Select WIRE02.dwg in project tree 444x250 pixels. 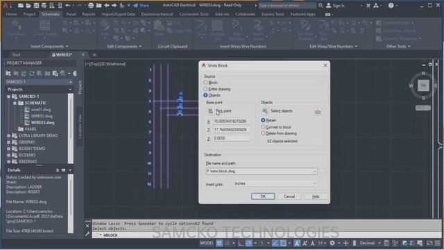42,116
